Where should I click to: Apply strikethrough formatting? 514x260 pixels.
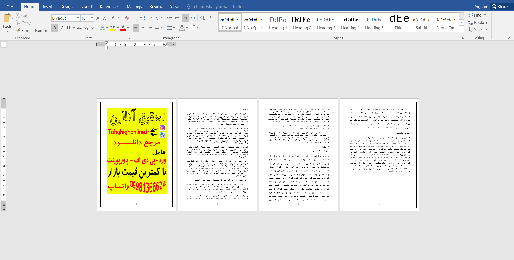[x=79, y=28]
